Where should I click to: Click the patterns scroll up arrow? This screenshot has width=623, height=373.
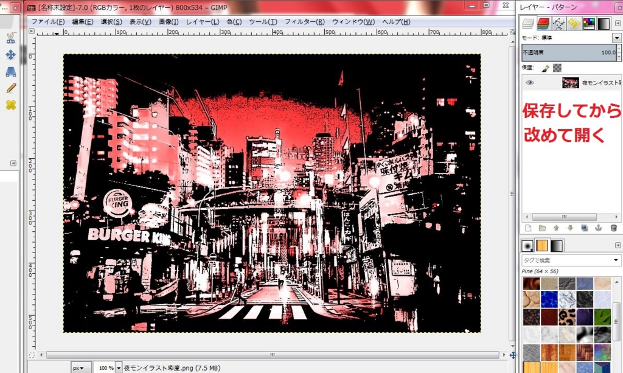(616, 282)
